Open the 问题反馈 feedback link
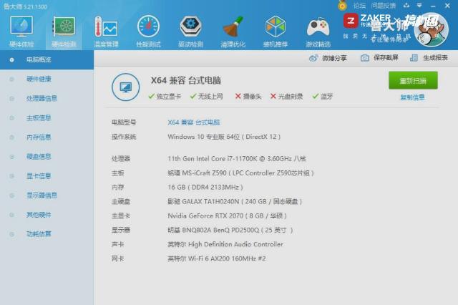458x305 pixels. tap(384, 6)
